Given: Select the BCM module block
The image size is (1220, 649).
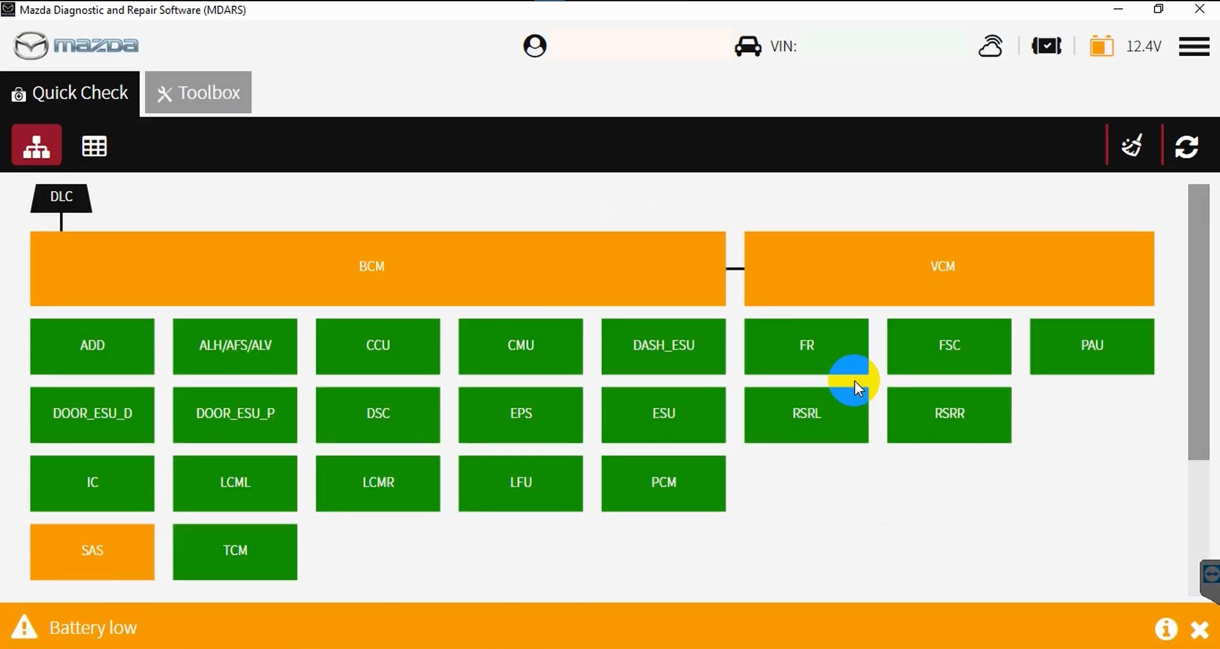Looking at the screenshot, I should 378,269.
